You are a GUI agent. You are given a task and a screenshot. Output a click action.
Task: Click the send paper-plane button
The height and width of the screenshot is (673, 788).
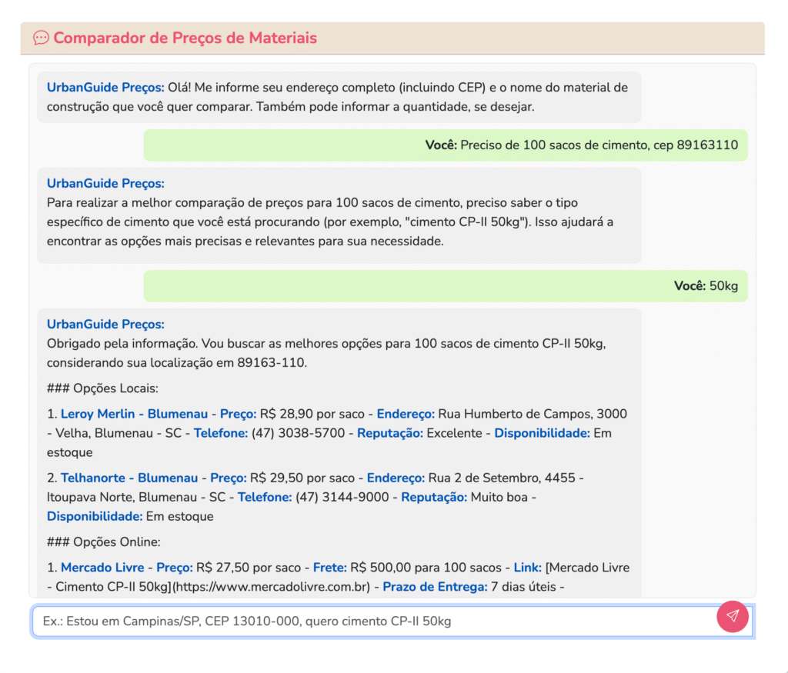point(733,616)
